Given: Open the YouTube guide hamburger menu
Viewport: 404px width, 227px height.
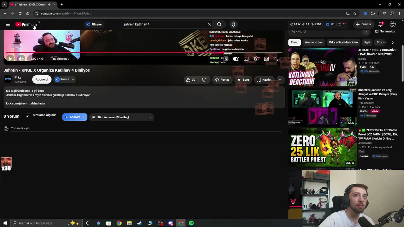Looking at the screenshot, I should coord(8,24).
